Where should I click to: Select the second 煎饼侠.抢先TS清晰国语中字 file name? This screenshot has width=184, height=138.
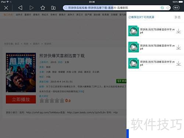(x=157, y=47)
